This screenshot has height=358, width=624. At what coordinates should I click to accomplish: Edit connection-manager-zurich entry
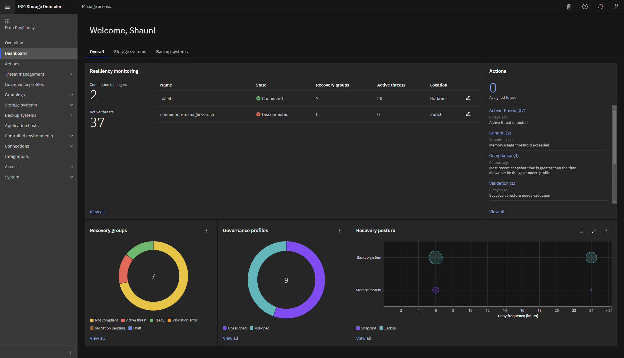pyautogui.click(x=468, y=114)
